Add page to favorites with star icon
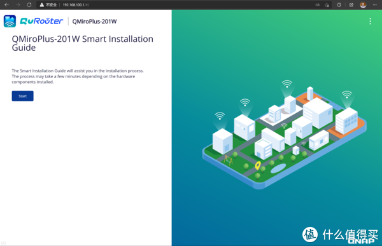 (327, 5)
